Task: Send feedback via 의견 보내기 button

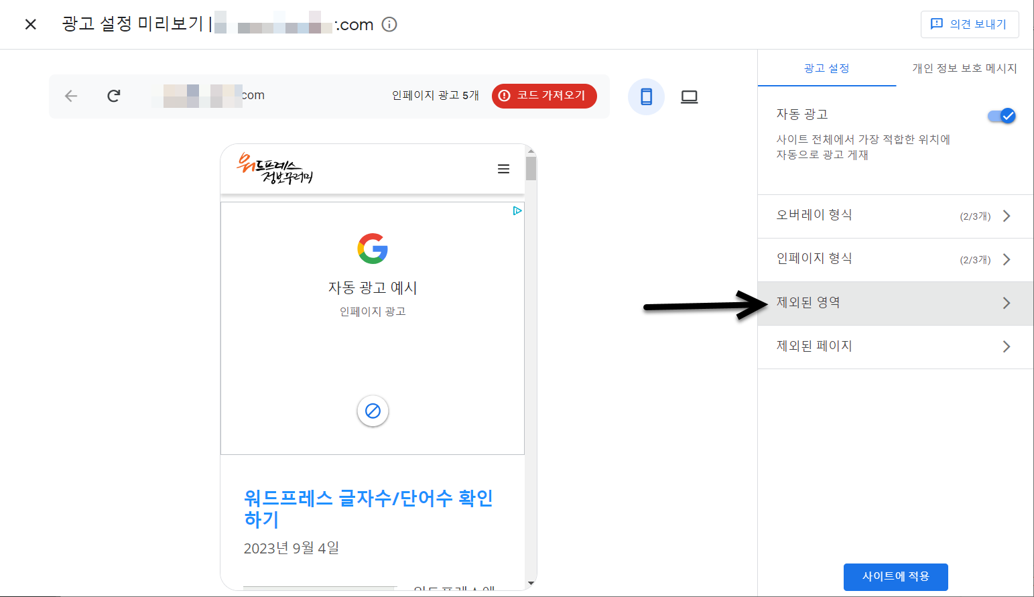Action: [x=970, y=24]
